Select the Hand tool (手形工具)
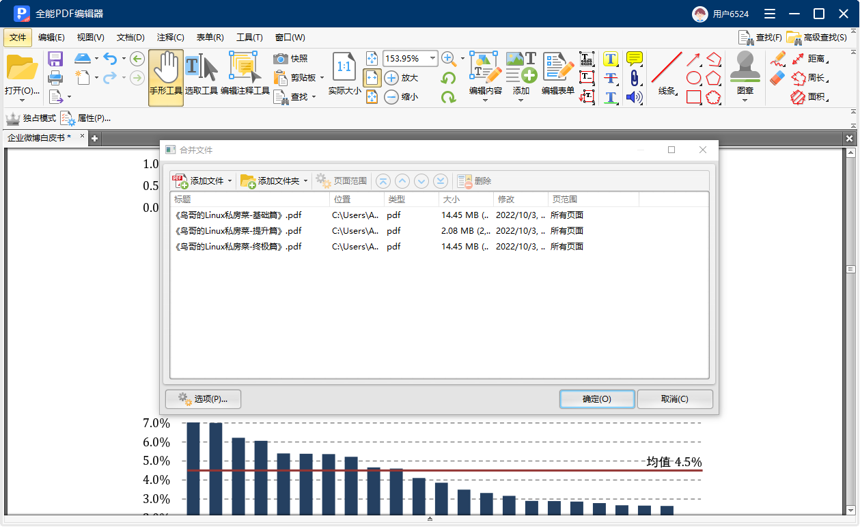The height and width of the screenshot is (527, 860). pyautogui.click(x=166, y=72)
